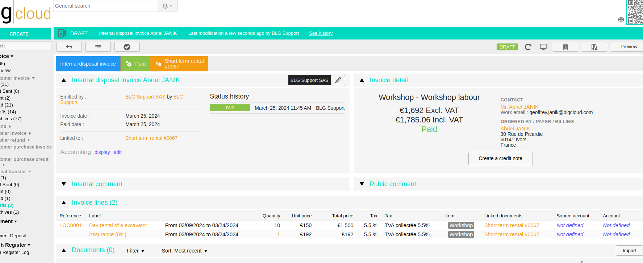
Task: Expand the Internal comment section
Action: click(64, 184)
